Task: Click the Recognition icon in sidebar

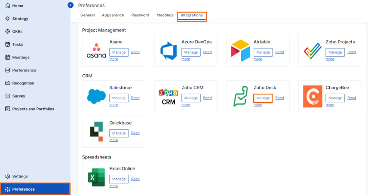Action: click(x=7, y=83)
